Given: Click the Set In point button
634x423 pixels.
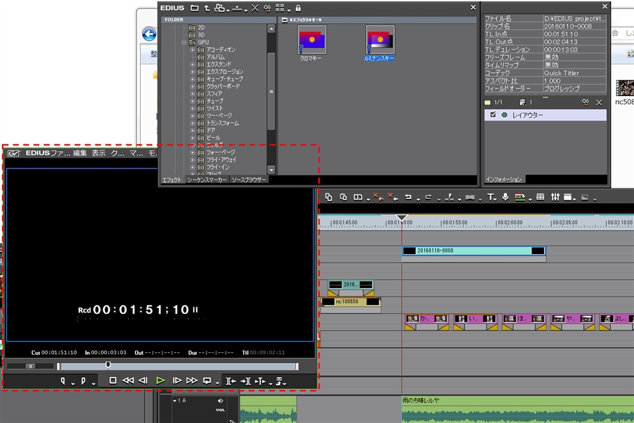Looking at the screenshot, I should click(63, 381).
